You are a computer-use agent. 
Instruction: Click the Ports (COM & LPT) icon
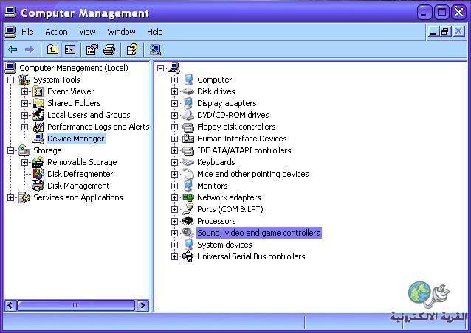(188, 209)
